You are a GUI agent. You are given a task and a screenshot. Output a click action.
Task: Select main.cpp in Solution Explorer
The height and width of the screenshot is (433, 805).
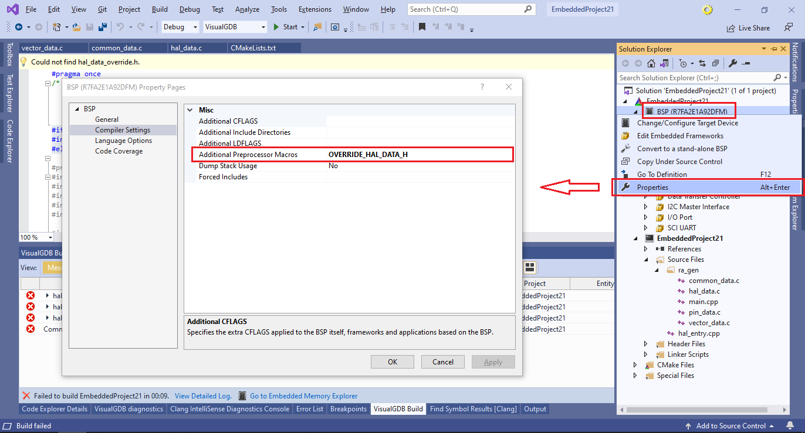point(703,302)
